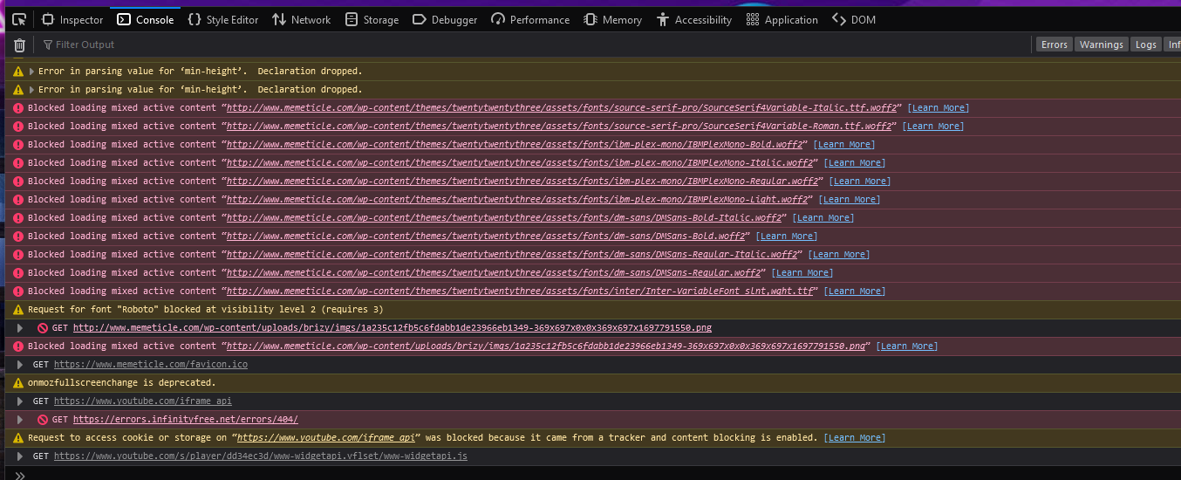Toggle the Warnings filter

click(x=1101, y=45)
